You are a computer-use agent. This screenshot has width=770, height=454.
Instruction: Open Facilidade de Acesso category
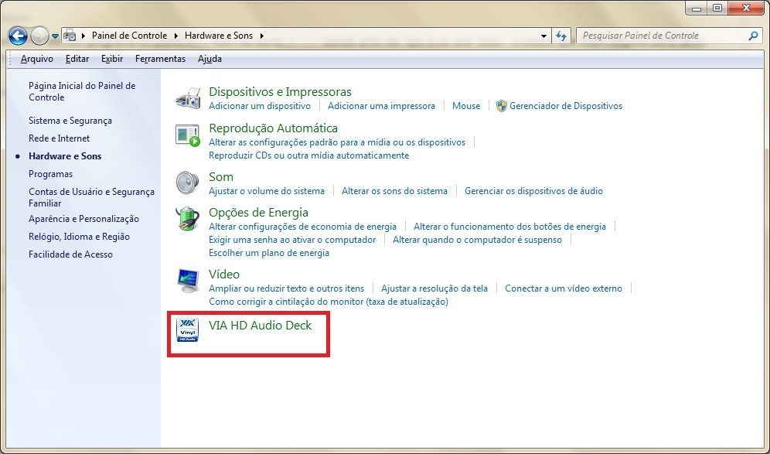tap(70, 254)
